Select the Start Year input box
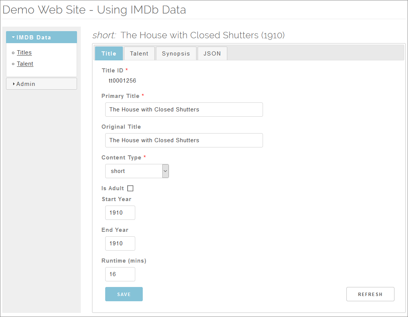The width and height of the screenshot is (408, 317). click(120, 213)
